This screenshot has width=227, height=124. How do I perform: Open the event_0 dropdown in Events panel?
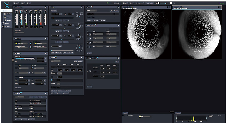(92, 11)
